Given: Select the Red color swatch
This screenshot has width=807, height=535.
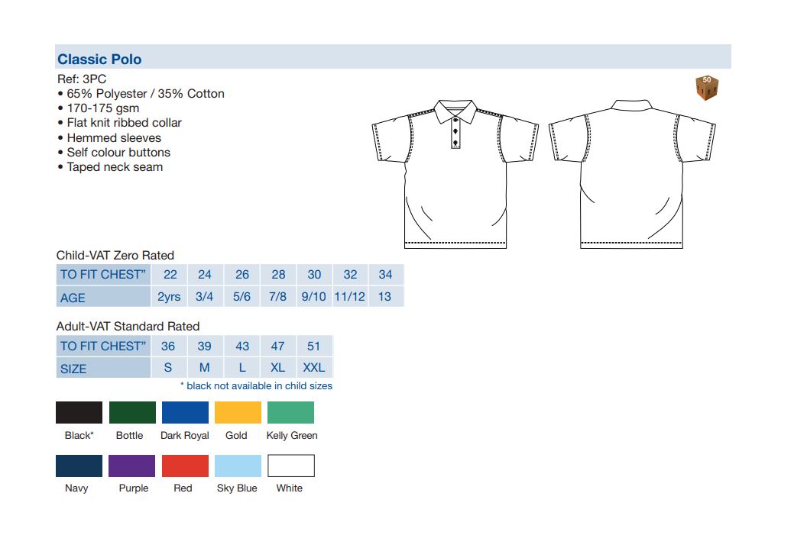Looking at the screenshot, I should (185, 466).
